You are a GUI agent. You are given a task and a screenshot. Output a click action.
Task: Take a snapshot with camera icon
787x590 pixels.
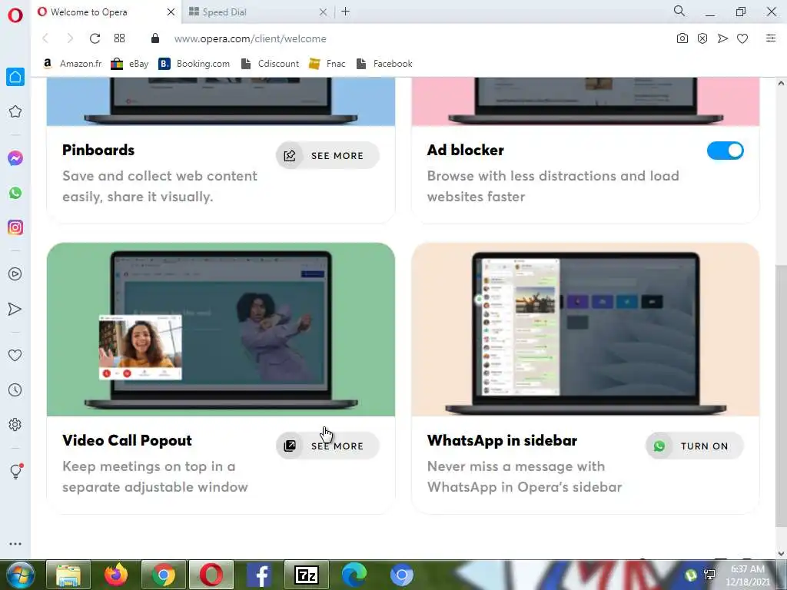pos(682,38)
